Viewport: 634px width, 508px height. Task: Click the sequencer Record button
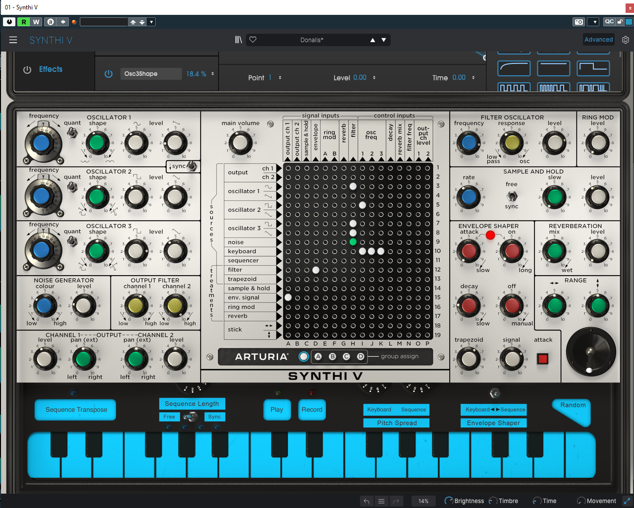(x=312, y=410)
